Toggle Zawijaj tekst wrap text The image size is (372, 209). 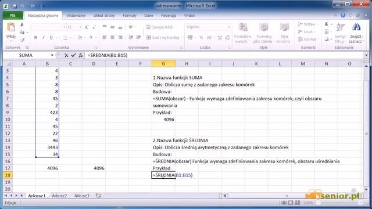click(159, 27)
